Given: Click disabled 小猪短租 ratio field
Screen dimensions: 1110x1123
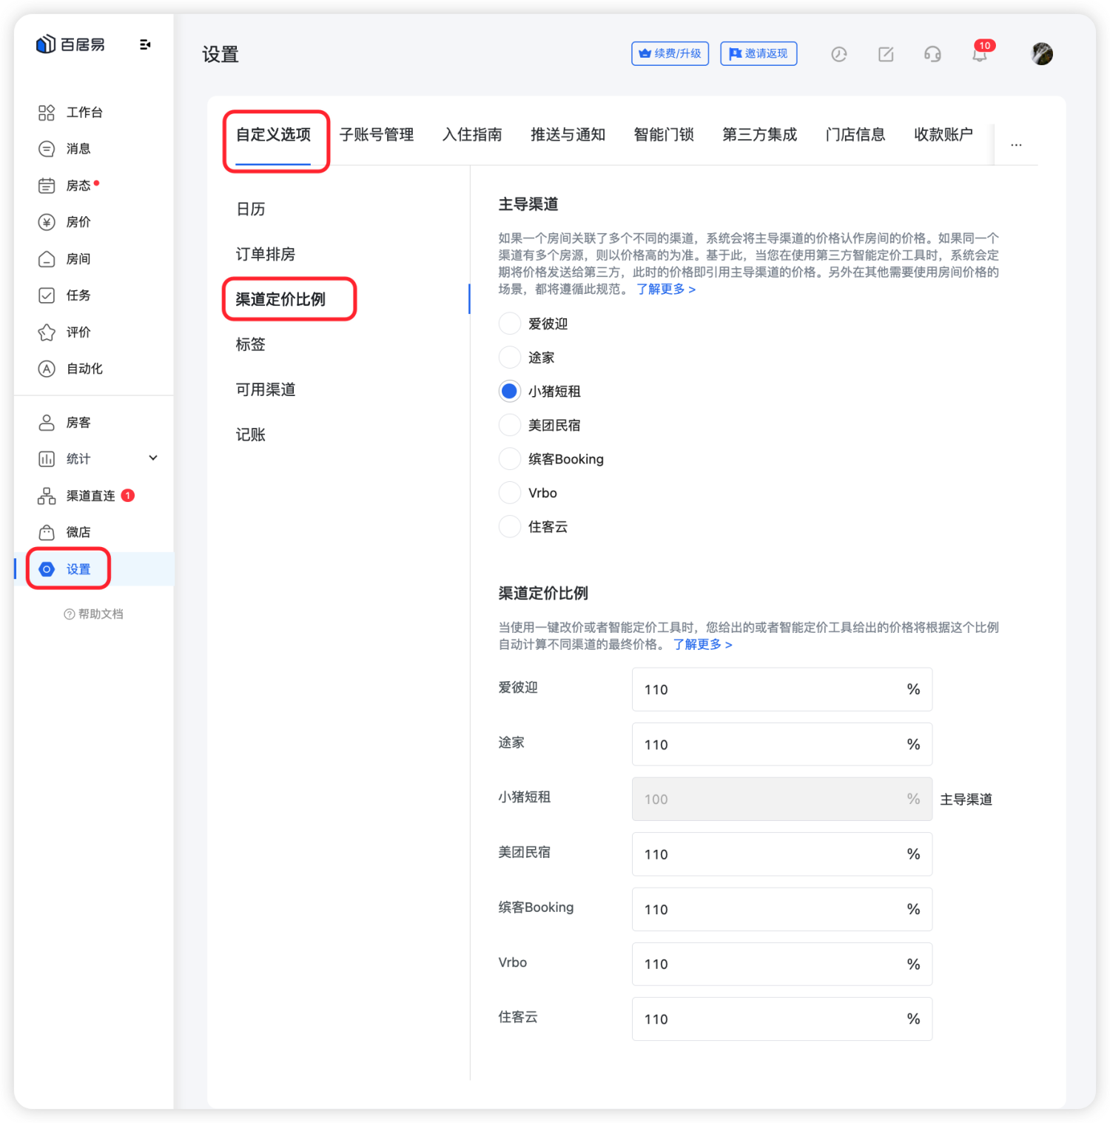Looking at the screenshot, I should pyautogui.click(x=782, y=799).
